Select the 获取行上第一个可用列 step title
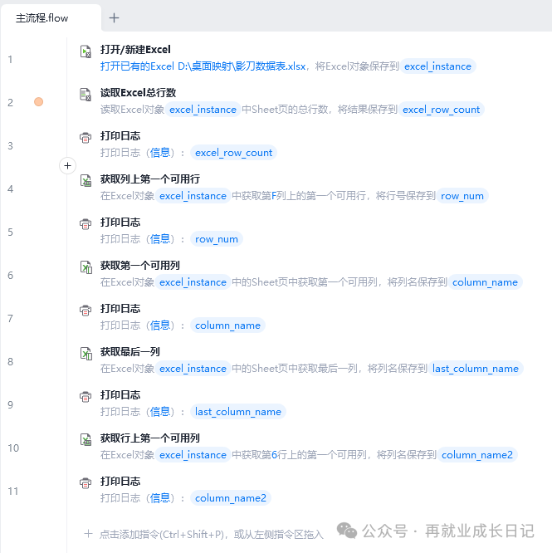The width and height of the screenshot is (552, 553). (x=150, y=438)
